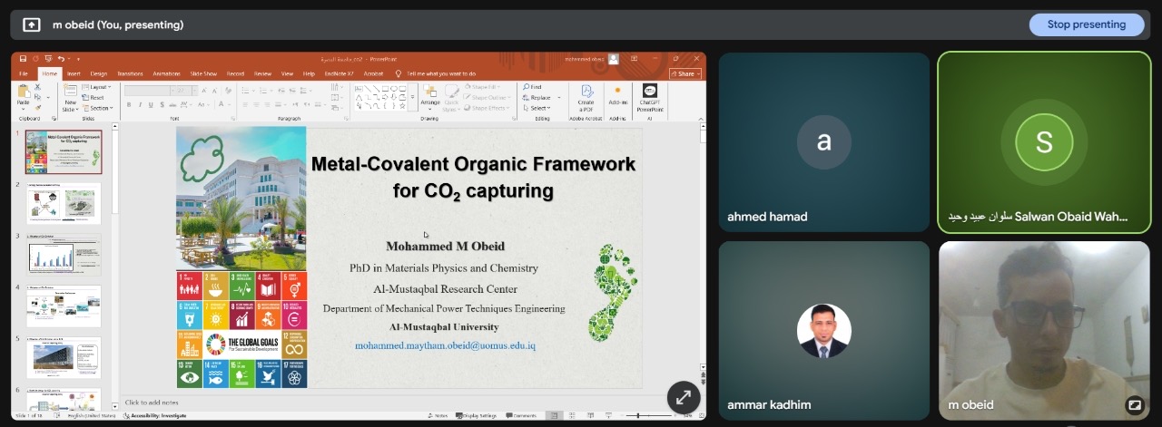This screenshot has height=427, width=1162.
Task: Toggle Bold text formatting
Action: 129,105
